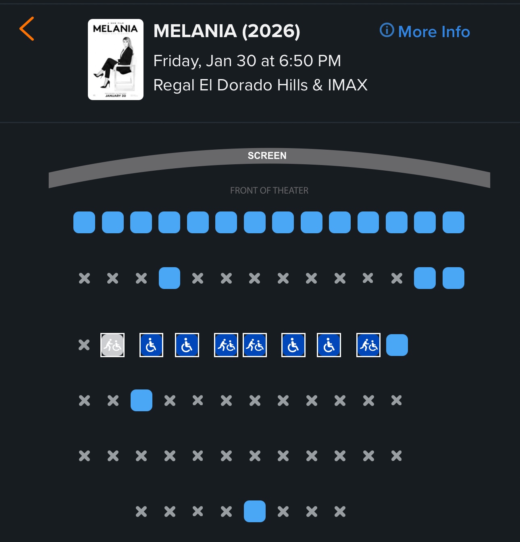Pick the left seat of the adjacent companion pair

coord(226,345)
